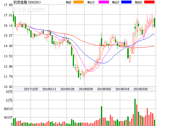Click the 17.01 price axis label
Screen dimensions: 172x126
8,15
